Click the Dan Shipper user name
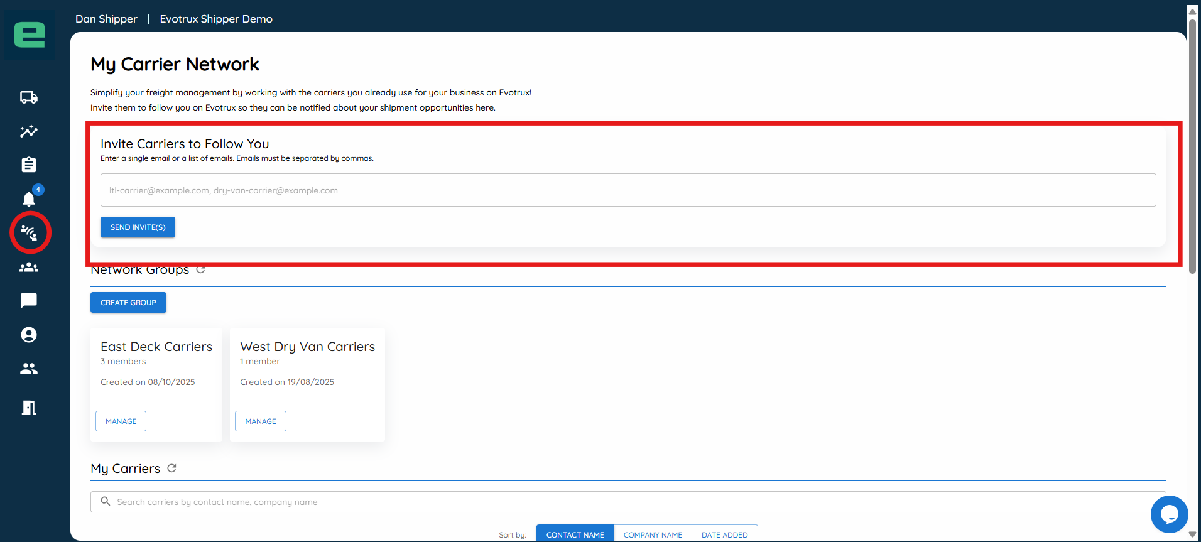 [106, 19]
